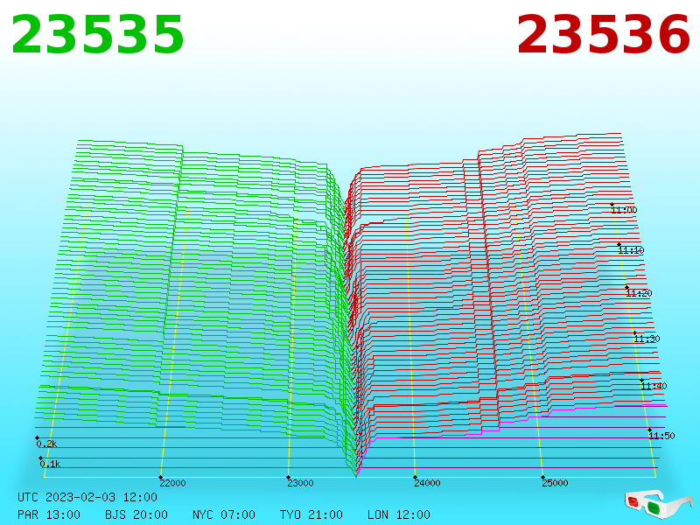Click the NYC 07:00 clock
The height and width of the screenshot is (525, 700).
224,514
